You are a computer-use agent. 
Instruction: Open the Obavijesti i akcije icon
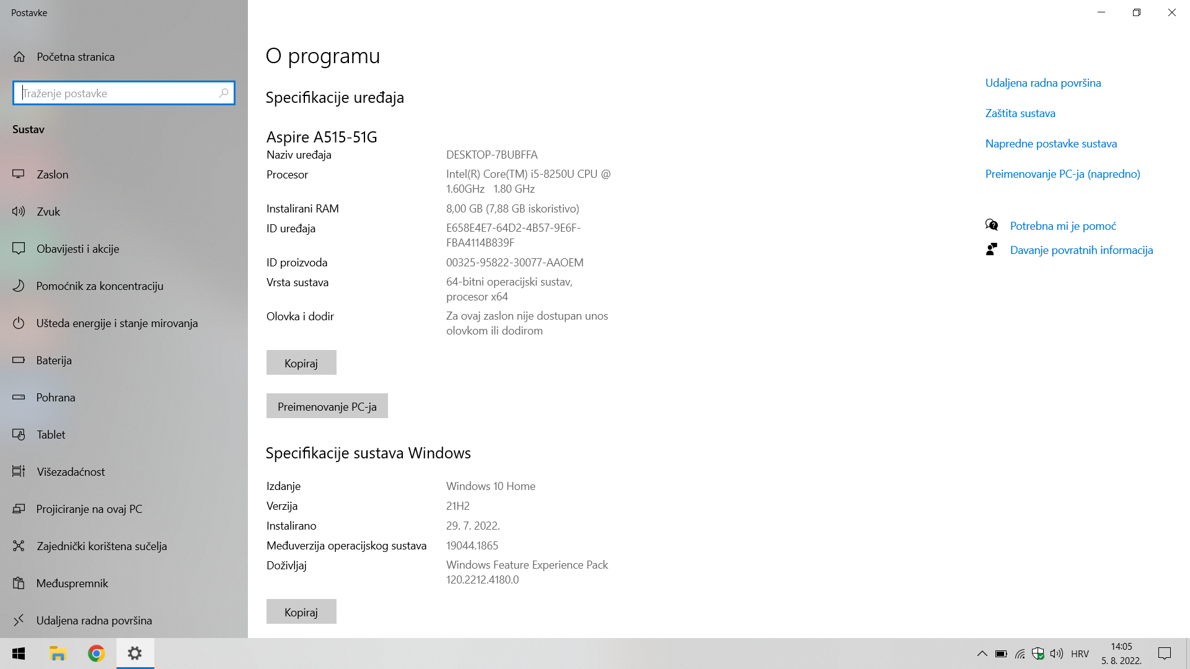19,248
